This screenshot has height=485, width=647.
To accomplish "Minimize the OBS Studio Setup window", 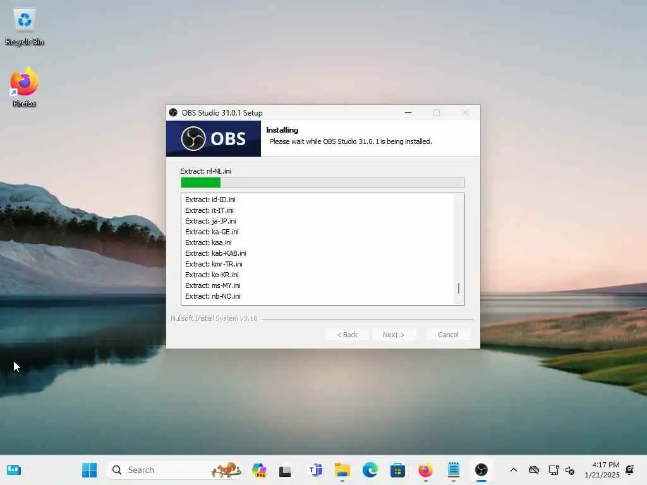I will point(408,112).
